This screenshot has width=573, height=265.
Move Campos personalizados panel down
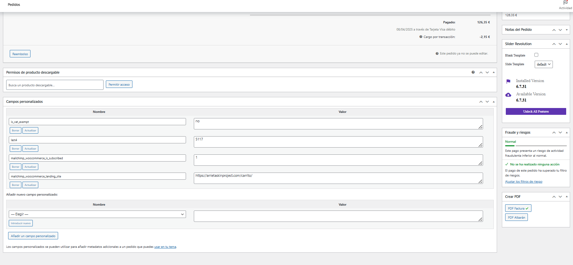coord(487,102)
